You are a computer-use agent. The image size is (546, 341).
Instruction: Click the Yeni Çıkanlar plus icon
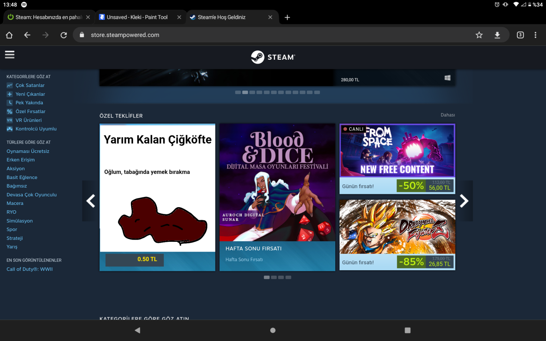(x=10, y=94)
